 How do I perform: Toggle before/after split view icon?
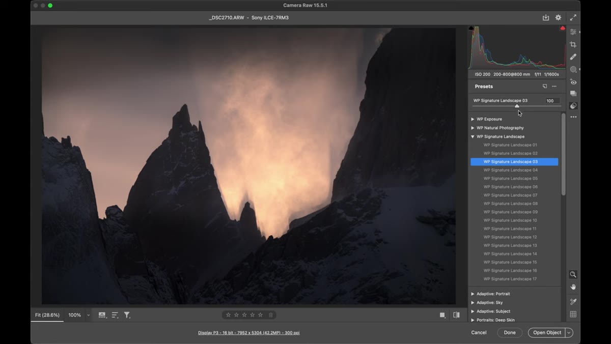tap(456, 315)
